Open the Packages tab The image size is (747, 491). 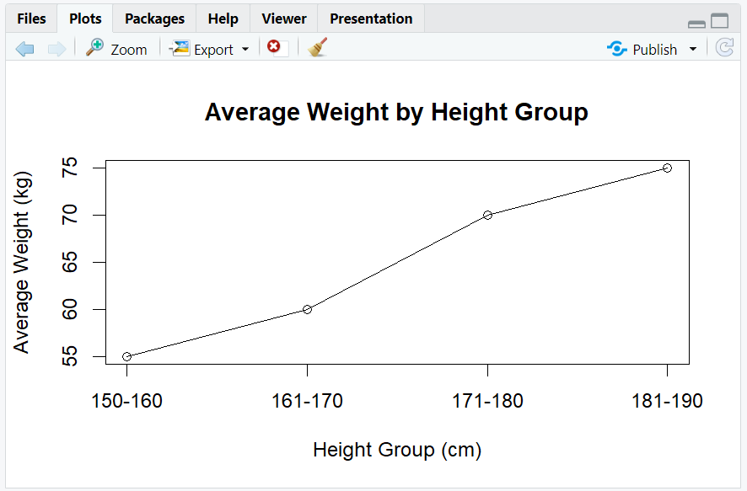[x=153, y=18]
